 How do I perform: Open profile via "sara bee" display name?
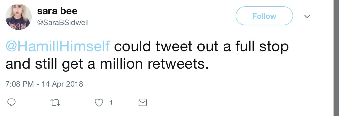pos(57,11)
